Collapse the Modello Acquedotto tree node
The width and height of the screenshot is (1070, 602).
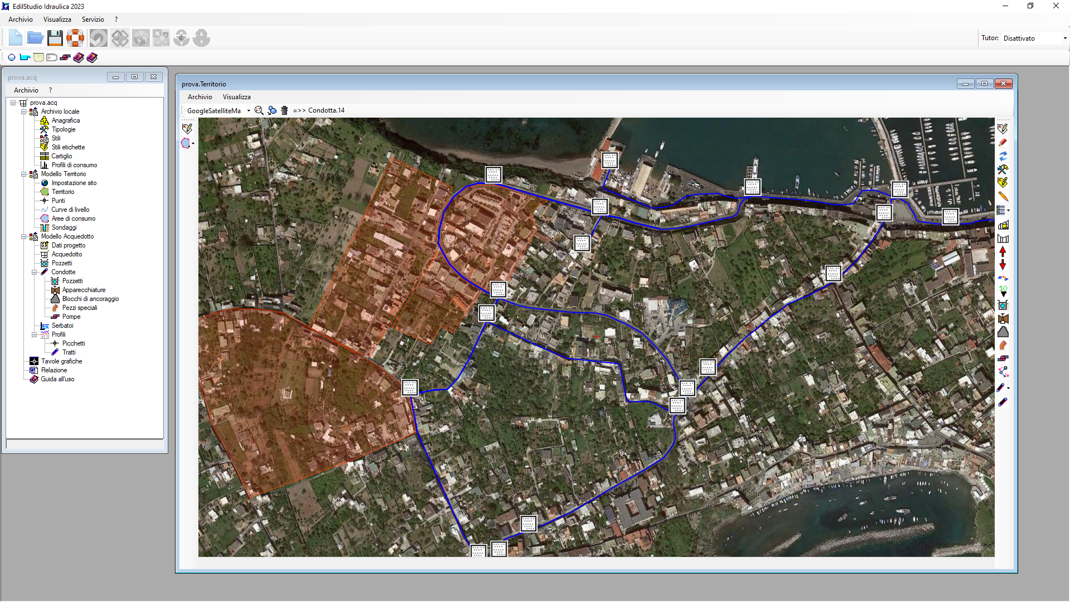(23, 236)
